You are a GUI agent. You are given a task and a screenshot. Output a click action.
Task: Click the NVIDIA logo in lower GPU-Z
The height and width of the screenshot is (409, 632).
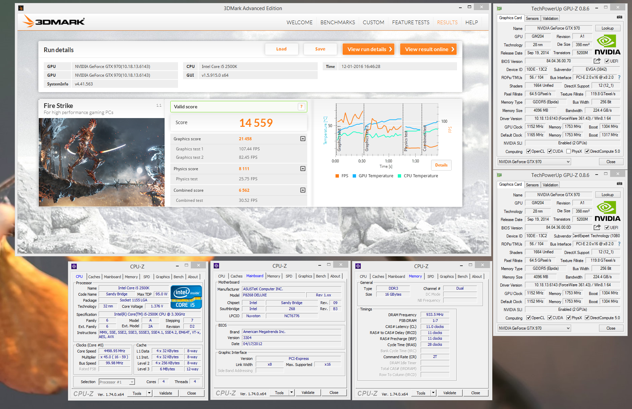pyautogui.click(x=607, y=211)
